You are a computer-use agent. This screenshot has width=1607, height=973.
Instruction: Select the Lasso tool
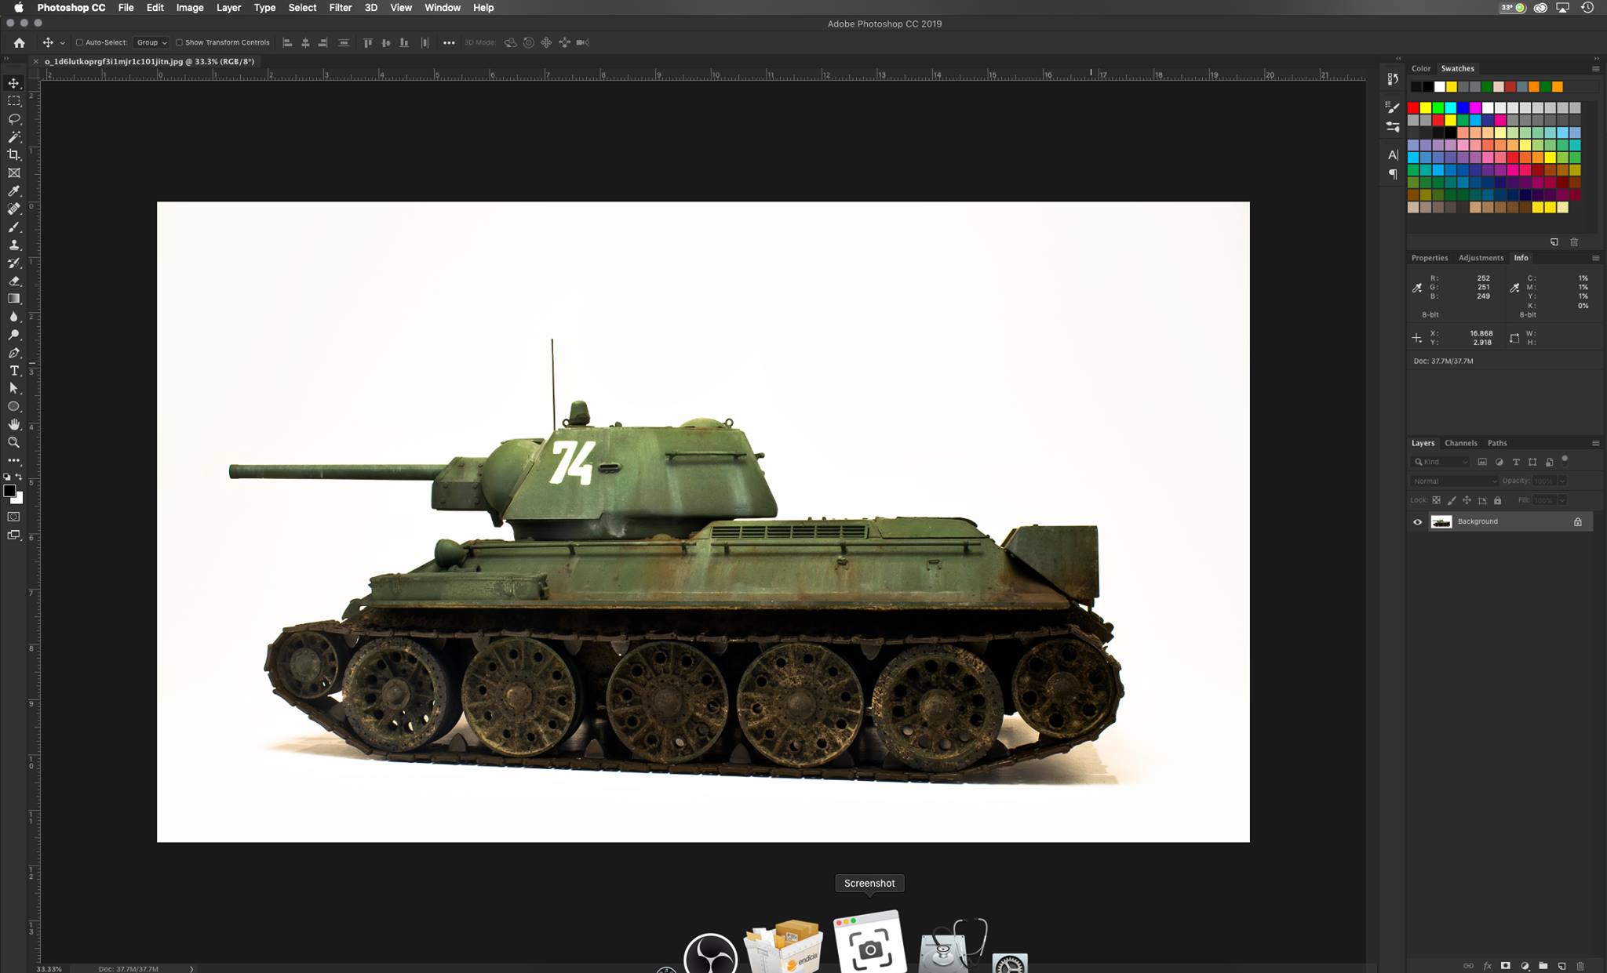[14, 119]
